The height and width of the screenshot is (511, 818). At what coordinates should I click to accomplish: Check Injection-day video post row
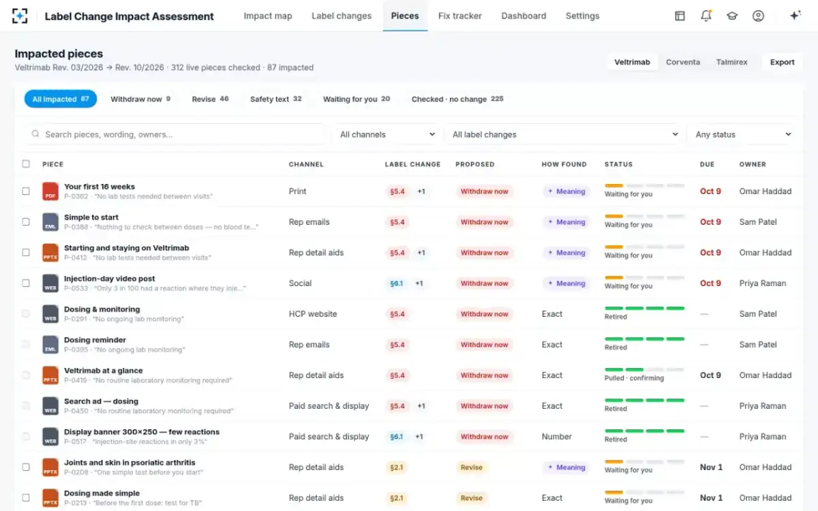(26, 283)
